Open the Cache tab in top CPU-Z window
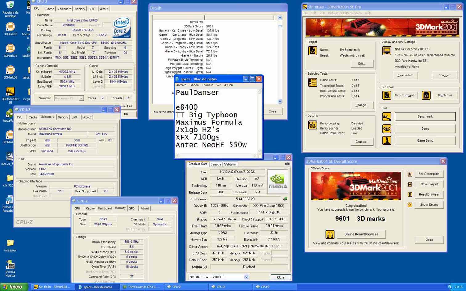 (50, 9)
